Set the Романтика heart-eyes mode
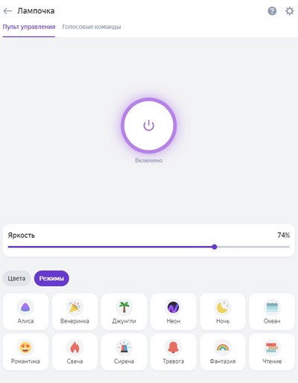Screen dimensions: 298x383 [25, 352]
